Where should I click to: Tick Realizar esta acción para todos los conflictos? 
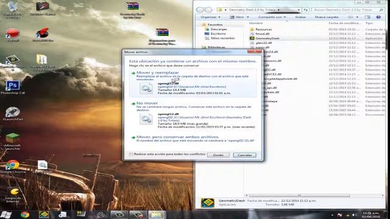point(131,154)
